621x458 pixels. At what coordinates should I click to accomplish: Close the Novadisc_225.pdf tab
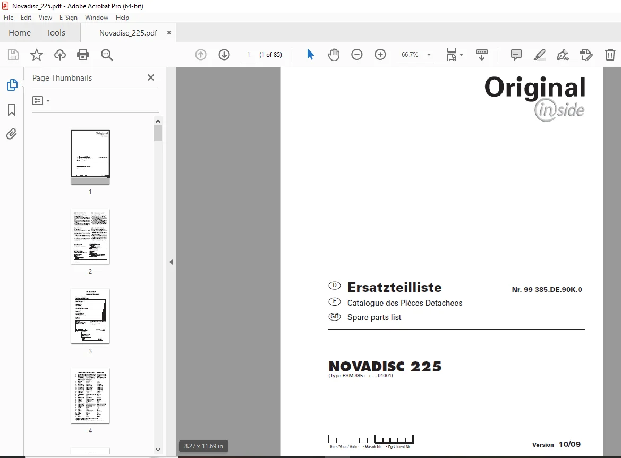tap(169, 33)
